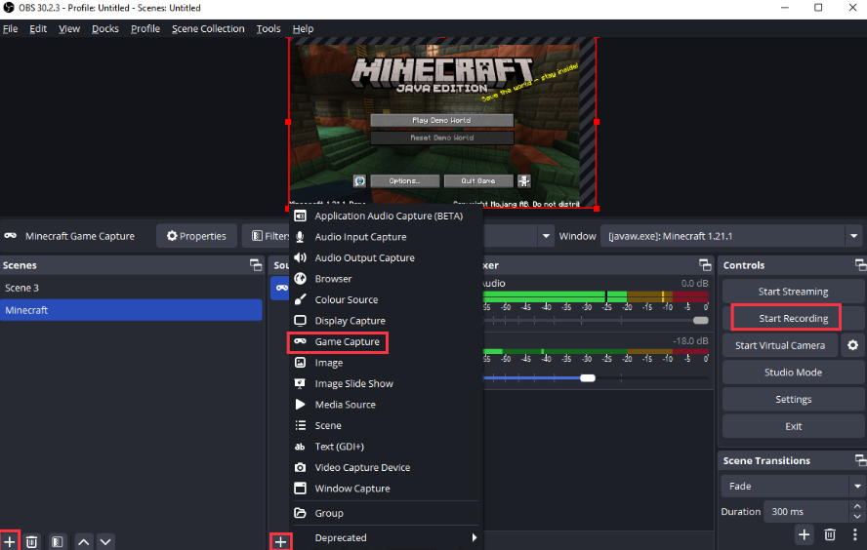Open the scene filters icon in the Scenes toolbar

(x=57, y=542)
